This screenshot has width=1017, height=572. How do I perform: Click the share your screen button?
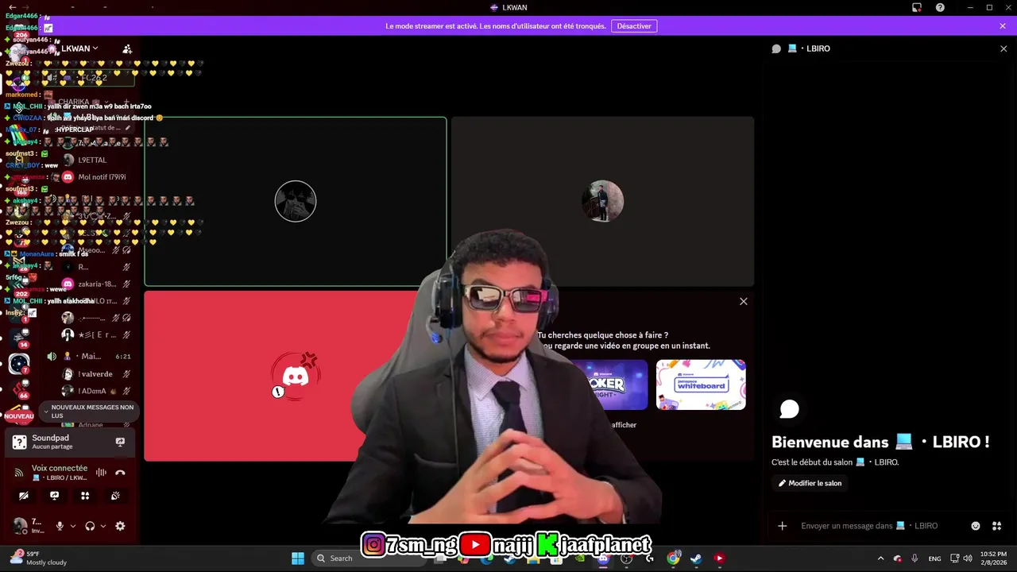click(x=54, y=496)
